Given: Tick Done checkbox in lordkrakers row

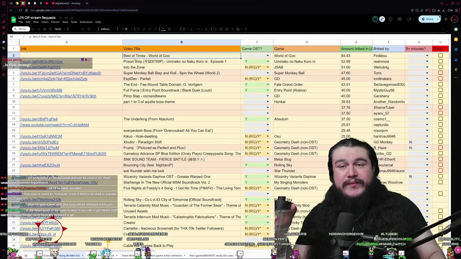Looking at the screenshot, I should [440, 79].
